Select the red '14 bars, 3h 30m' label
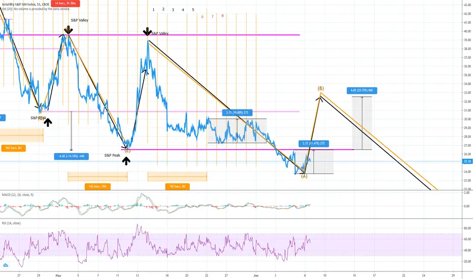Image resolution: width=473 pixels, height=279 pixels. pyautogui.click(x=65, y=4)
